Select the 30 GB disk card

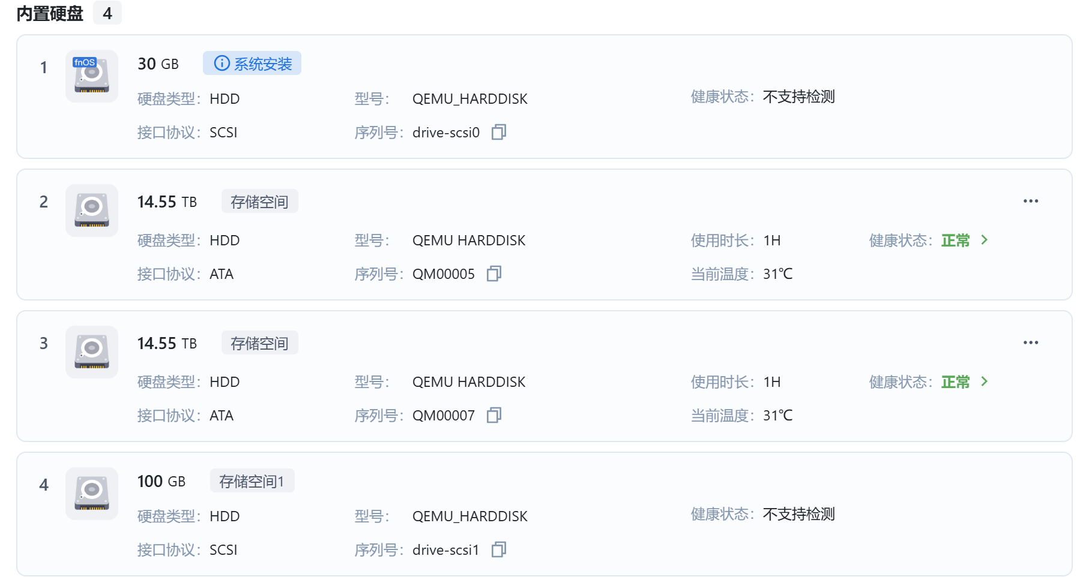[545, 97]
